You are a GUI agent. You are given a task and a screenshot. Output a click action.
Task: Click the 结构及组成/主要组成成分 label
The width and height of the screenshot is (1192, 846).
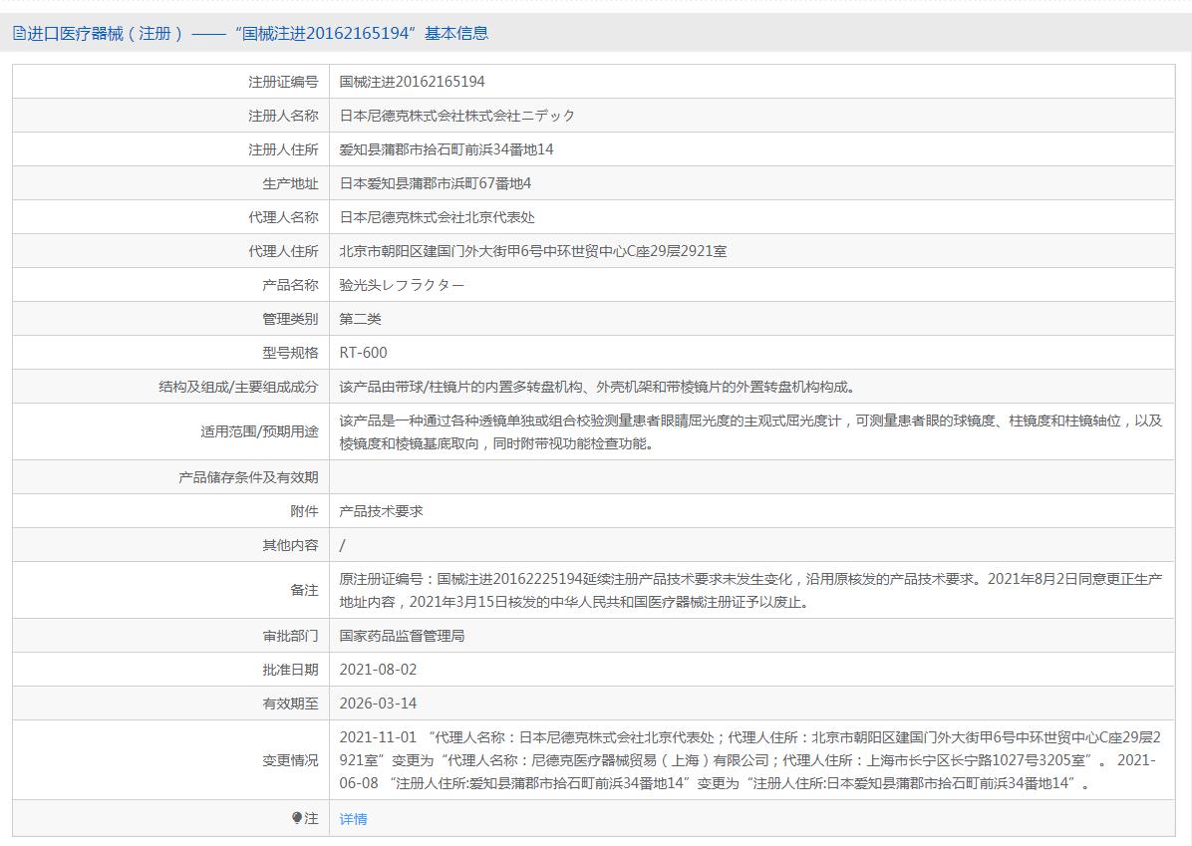238,387
